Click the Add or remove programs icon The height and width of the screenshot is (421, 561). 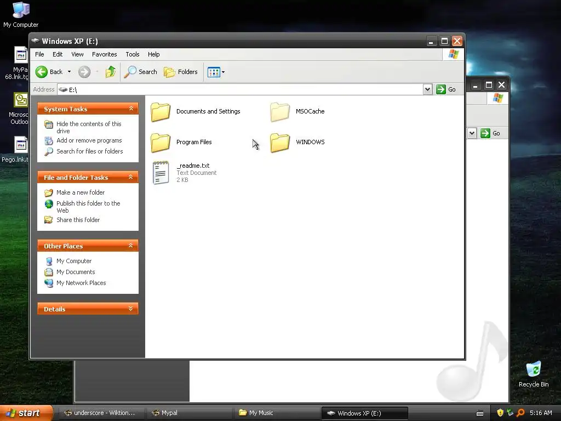point(49,141)
